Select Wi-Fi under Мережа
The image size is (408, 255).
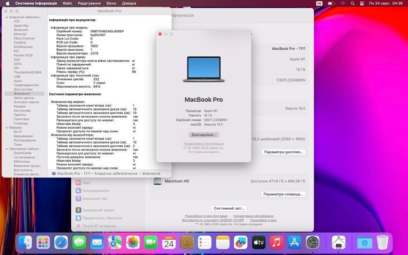coord(18,132)
